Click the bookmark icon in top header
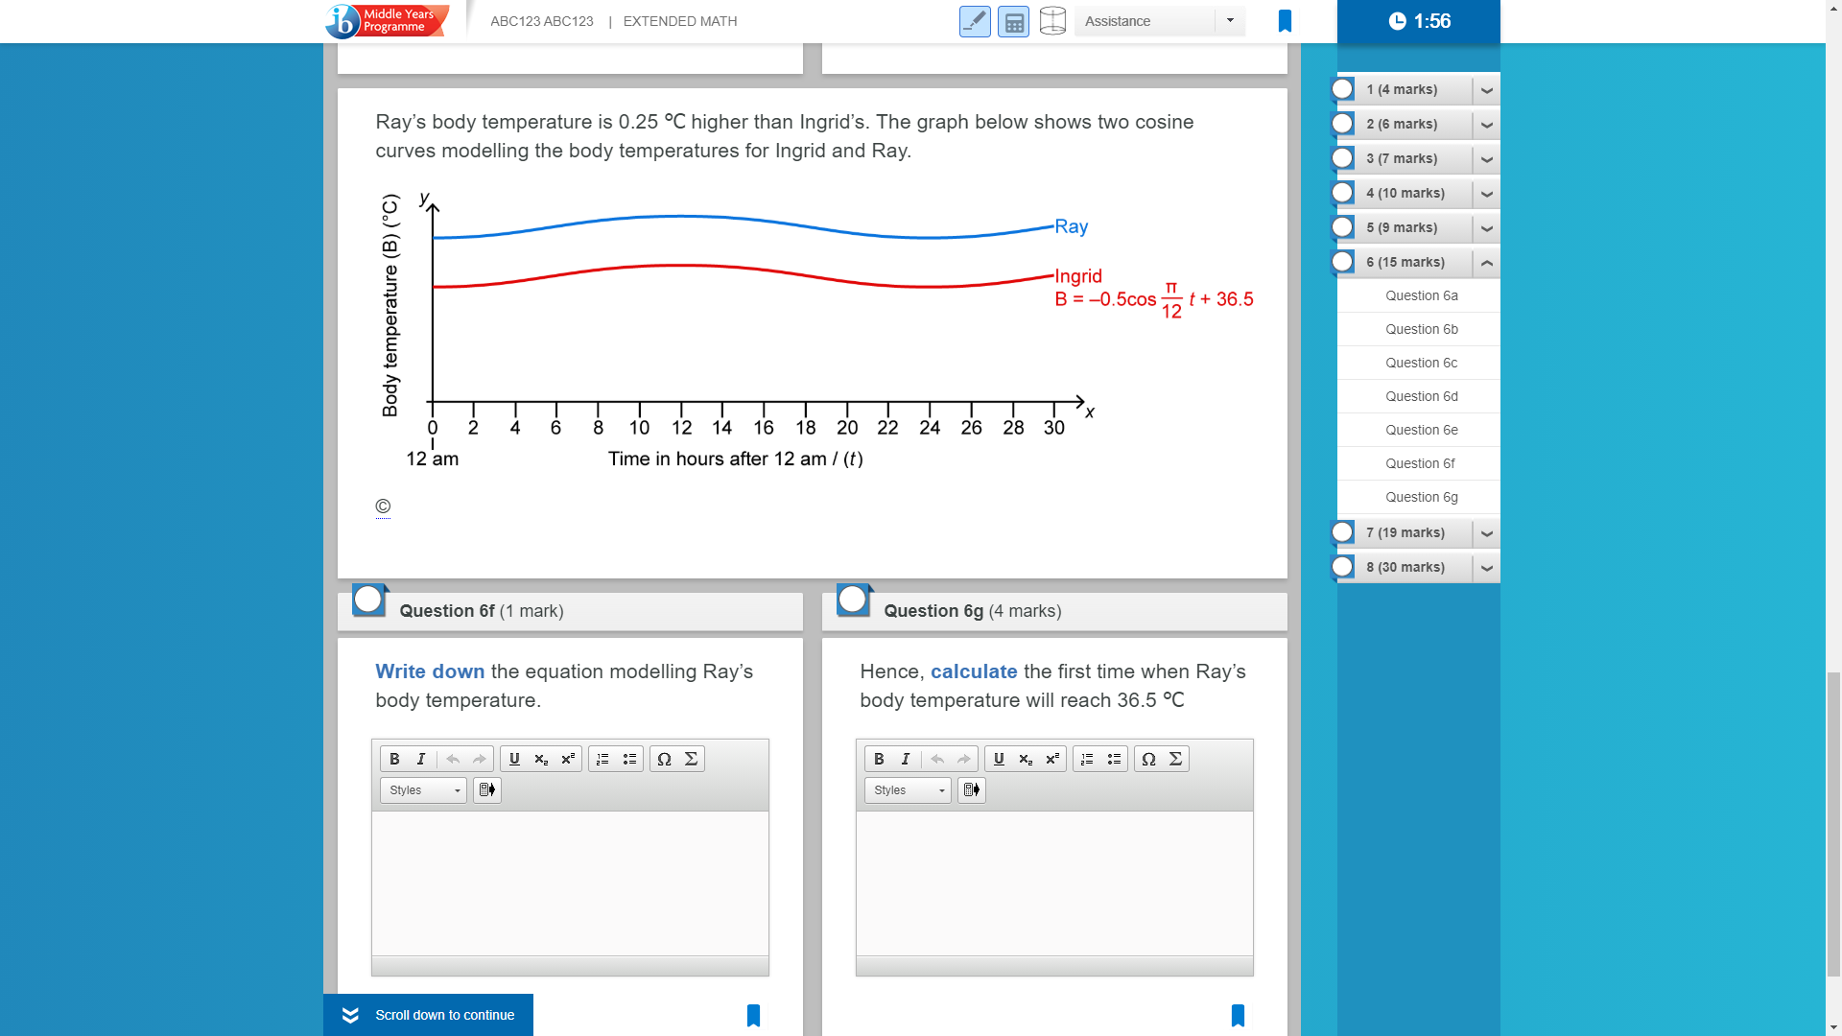Image resolution: width=1842 pixels, height=1036 pixels. click(x=1285, y=21)
